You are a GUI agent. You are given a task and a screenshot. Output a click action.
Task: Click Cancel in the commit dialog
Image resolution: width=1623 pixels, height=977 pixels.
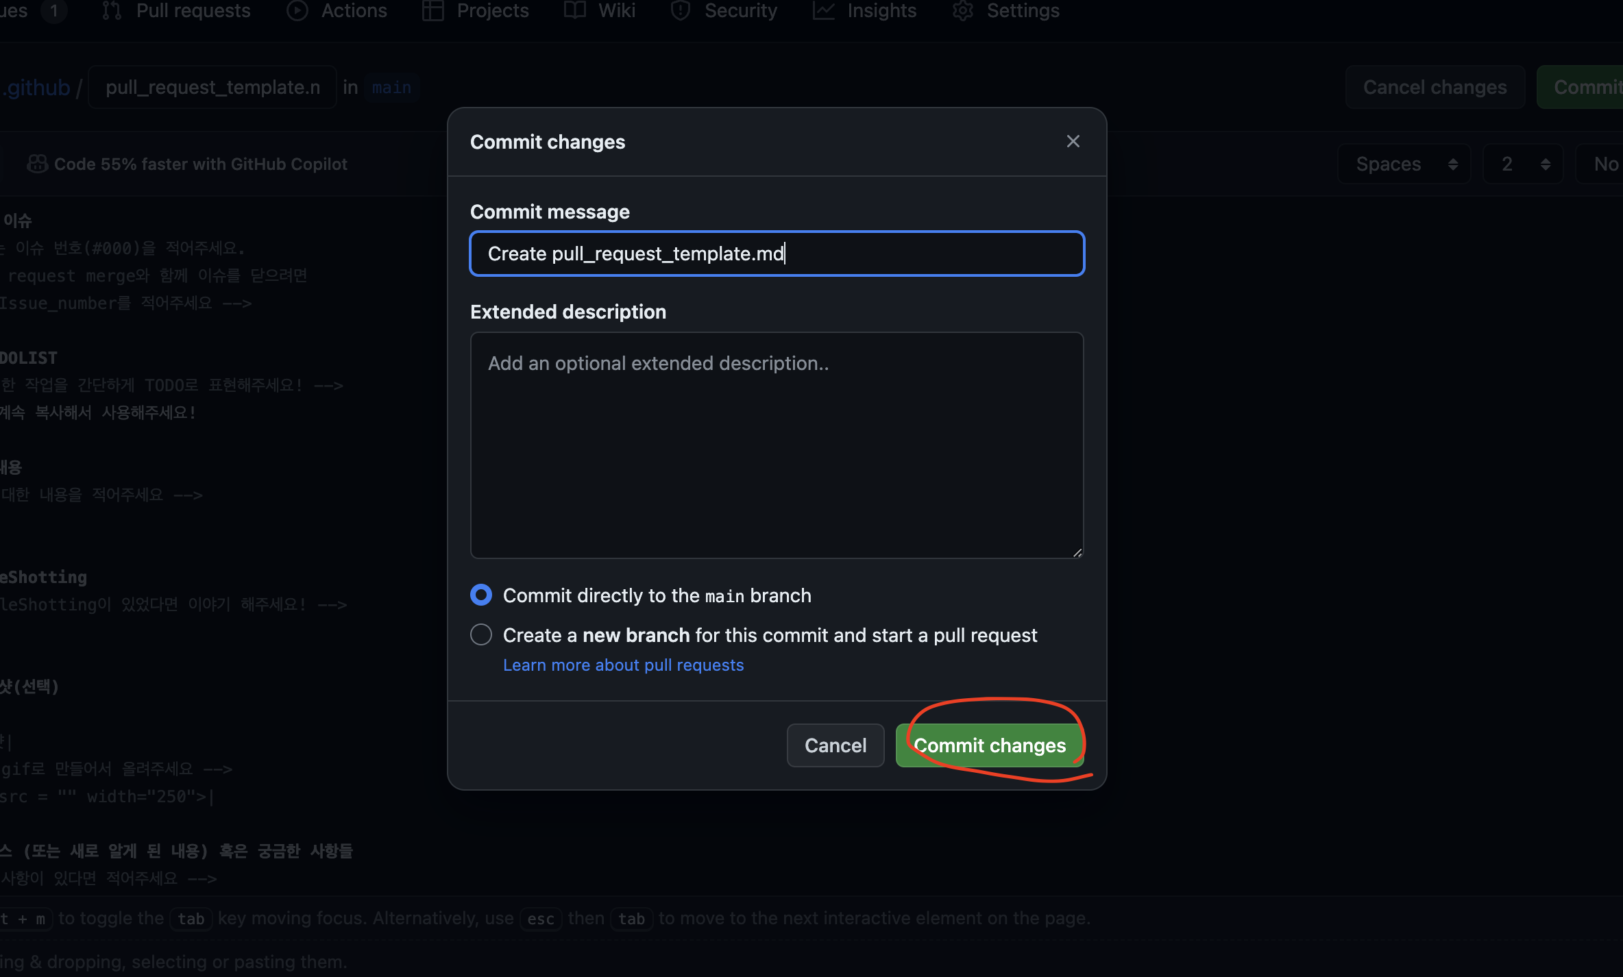(x=835, y=745)
